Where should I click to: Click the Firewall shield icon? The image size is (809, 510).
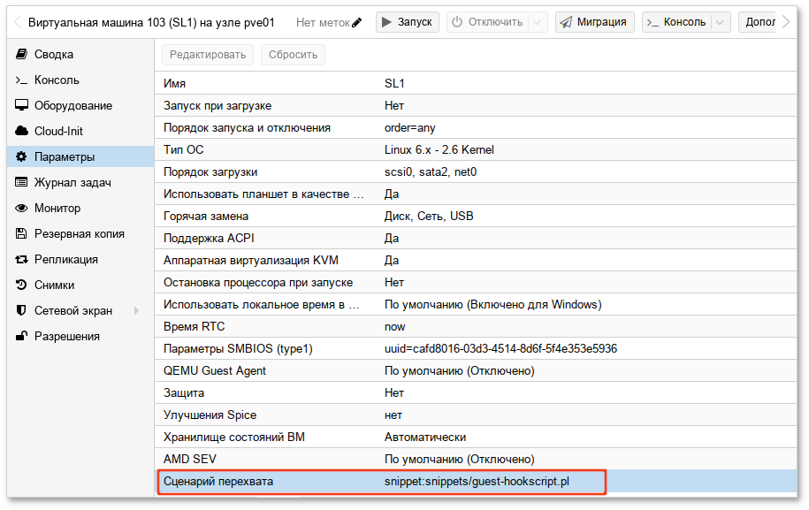(22, 311)
